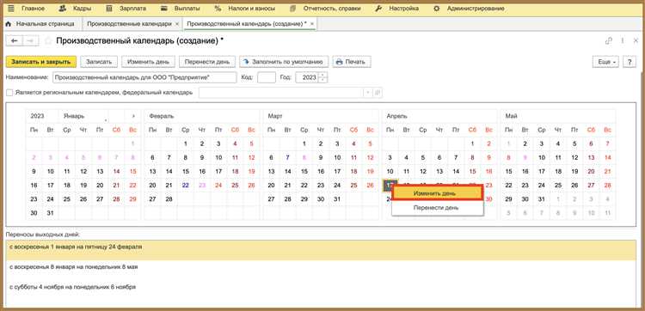
Task: Close the Производственный календарь (создание) tab
Action: point(312,24)
